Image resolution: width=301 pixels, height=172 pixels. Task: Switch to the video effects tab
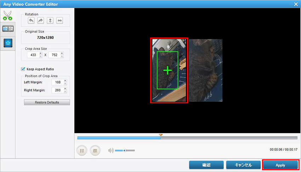(x=7, y=29)
